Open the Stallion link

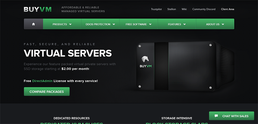pos(172,9)
